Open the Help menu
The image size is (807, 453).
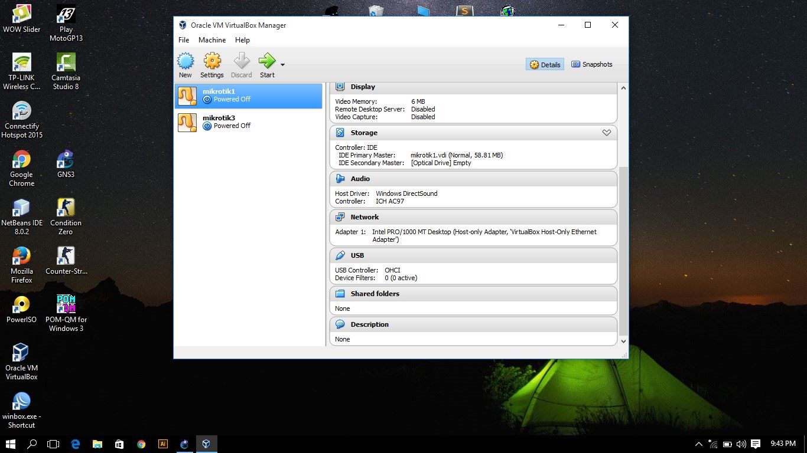tap(242, 40)
